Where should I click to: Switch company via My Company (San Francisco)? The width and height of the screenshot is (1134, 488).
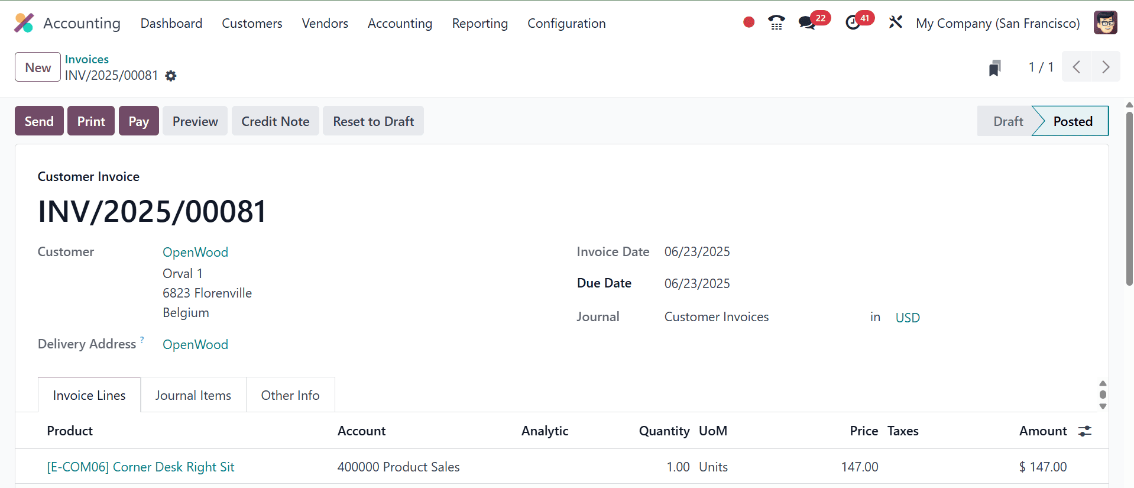(997, 23)
